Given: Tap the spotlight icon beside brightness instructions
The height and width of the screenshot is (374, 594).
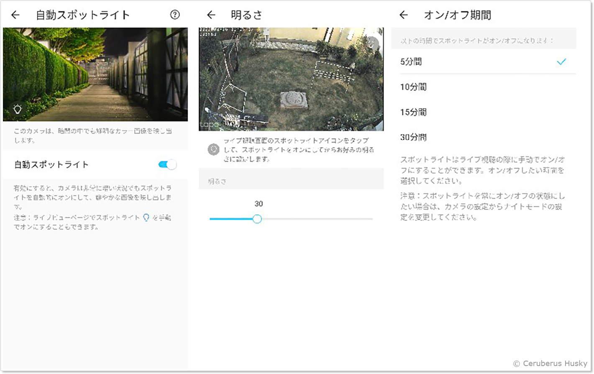Looking at the screenshot, I should point(214,149).
